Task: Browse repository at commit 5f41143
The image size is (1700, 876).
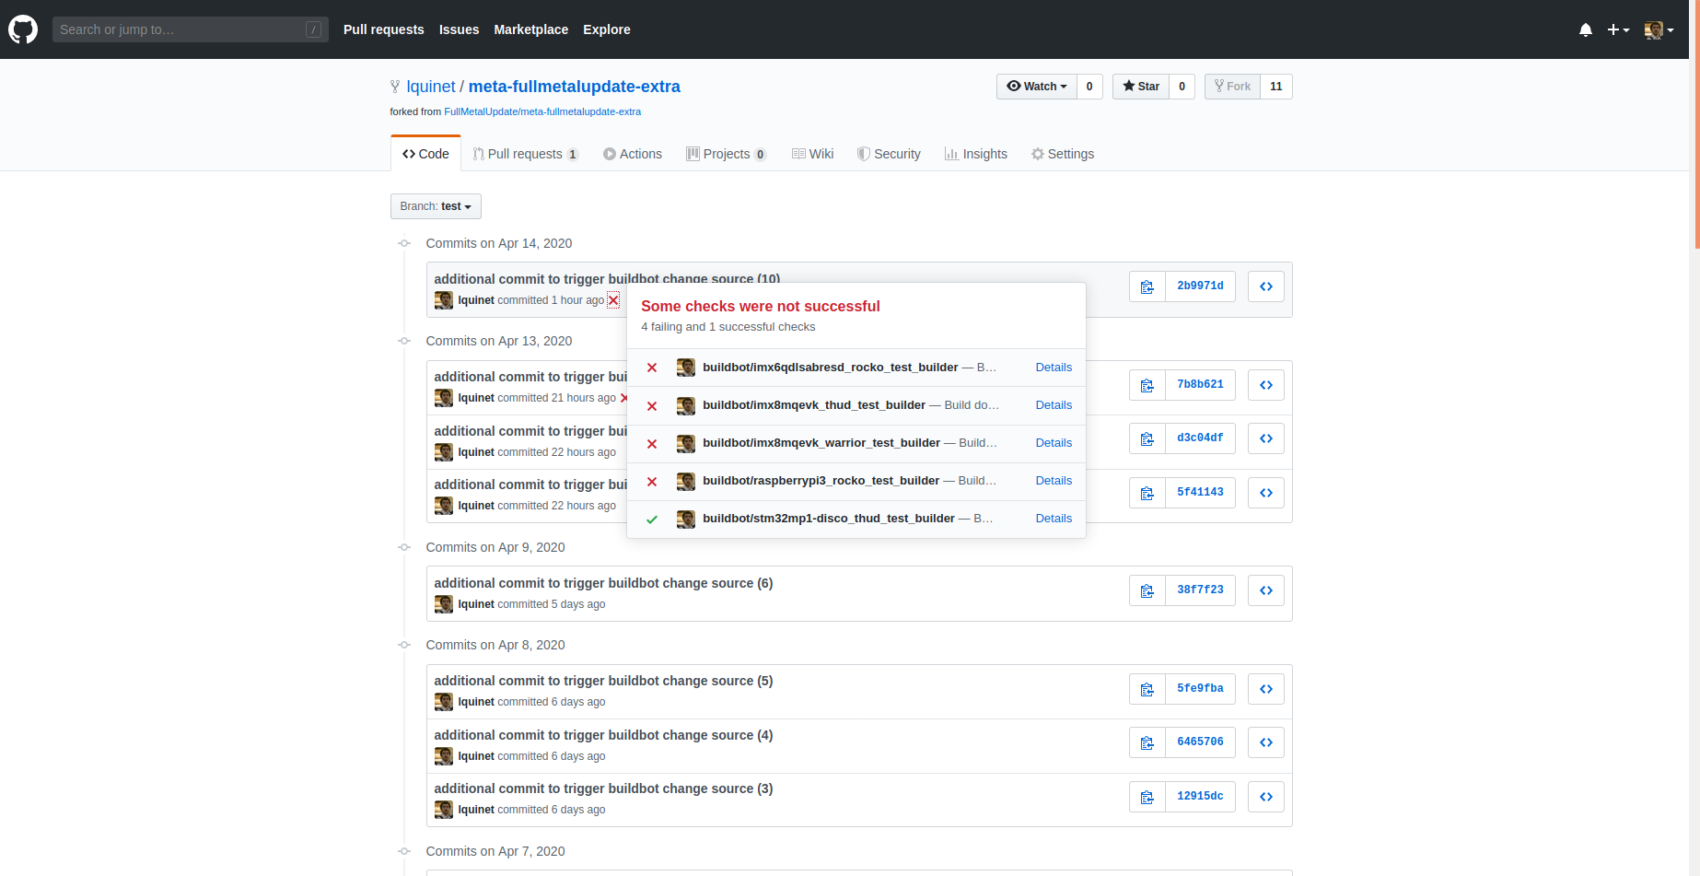Action: click(1266, 493)
